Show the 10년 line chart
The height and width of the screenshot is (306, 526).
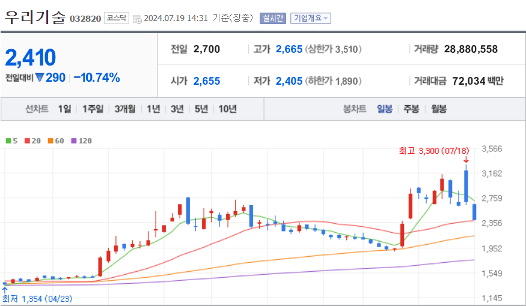227,109
